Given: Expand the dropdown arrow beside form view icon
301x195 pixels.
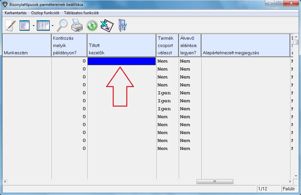Looking at the screenshot, I should [33, 26].
